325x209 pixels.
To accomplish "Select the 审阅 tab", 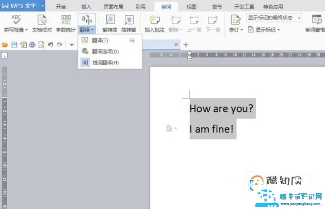I will click(166, 7).
